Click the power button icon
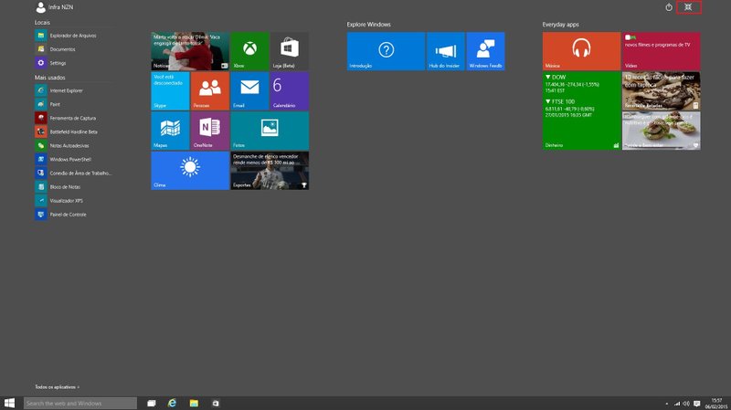731x410 pixels. coord(669,7)
